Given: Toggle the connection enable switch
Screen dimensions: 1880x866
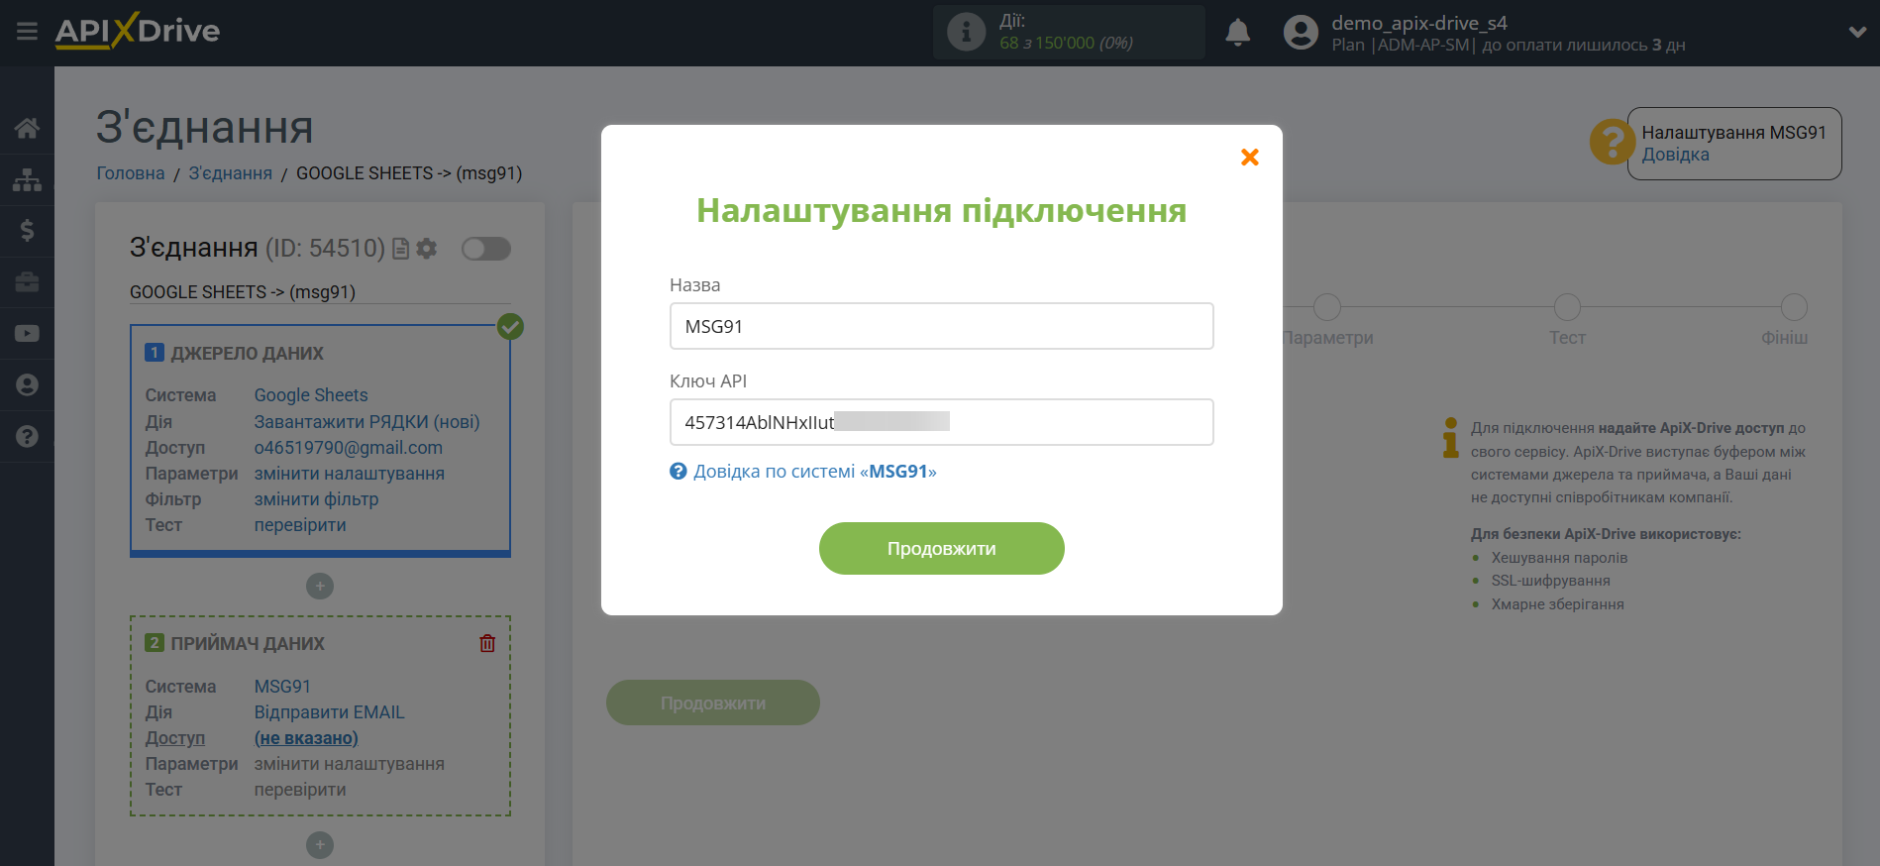Looking at the screenshot, I should point(485,249).
